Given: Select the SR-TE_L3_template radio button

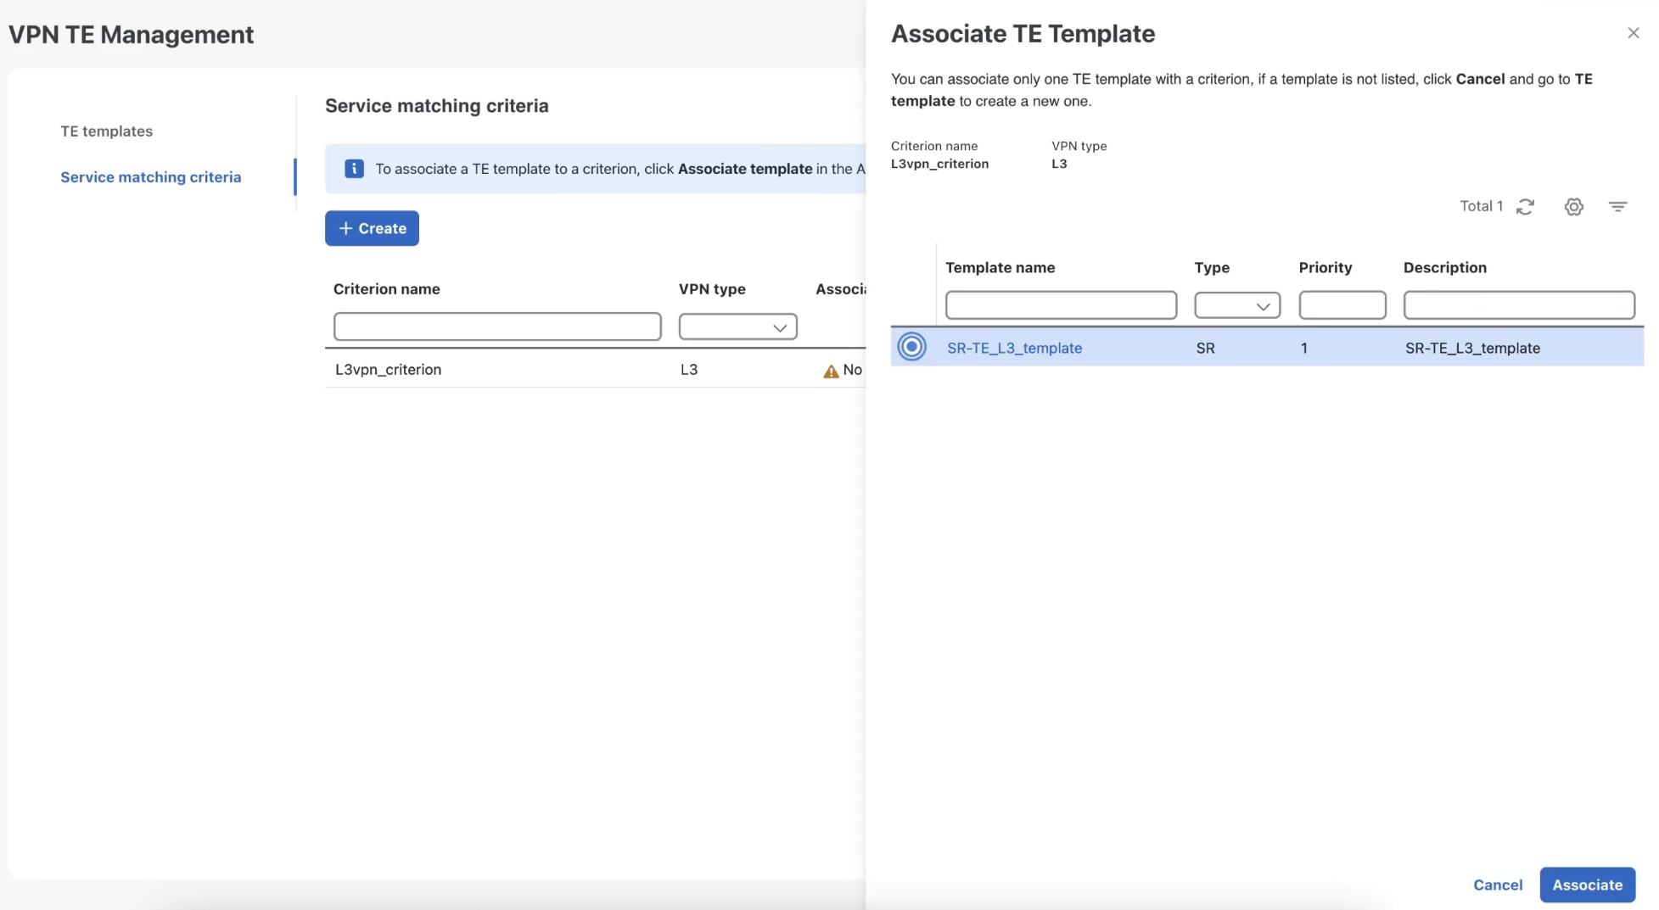Looking at the screenshot, I should [911, 347].
